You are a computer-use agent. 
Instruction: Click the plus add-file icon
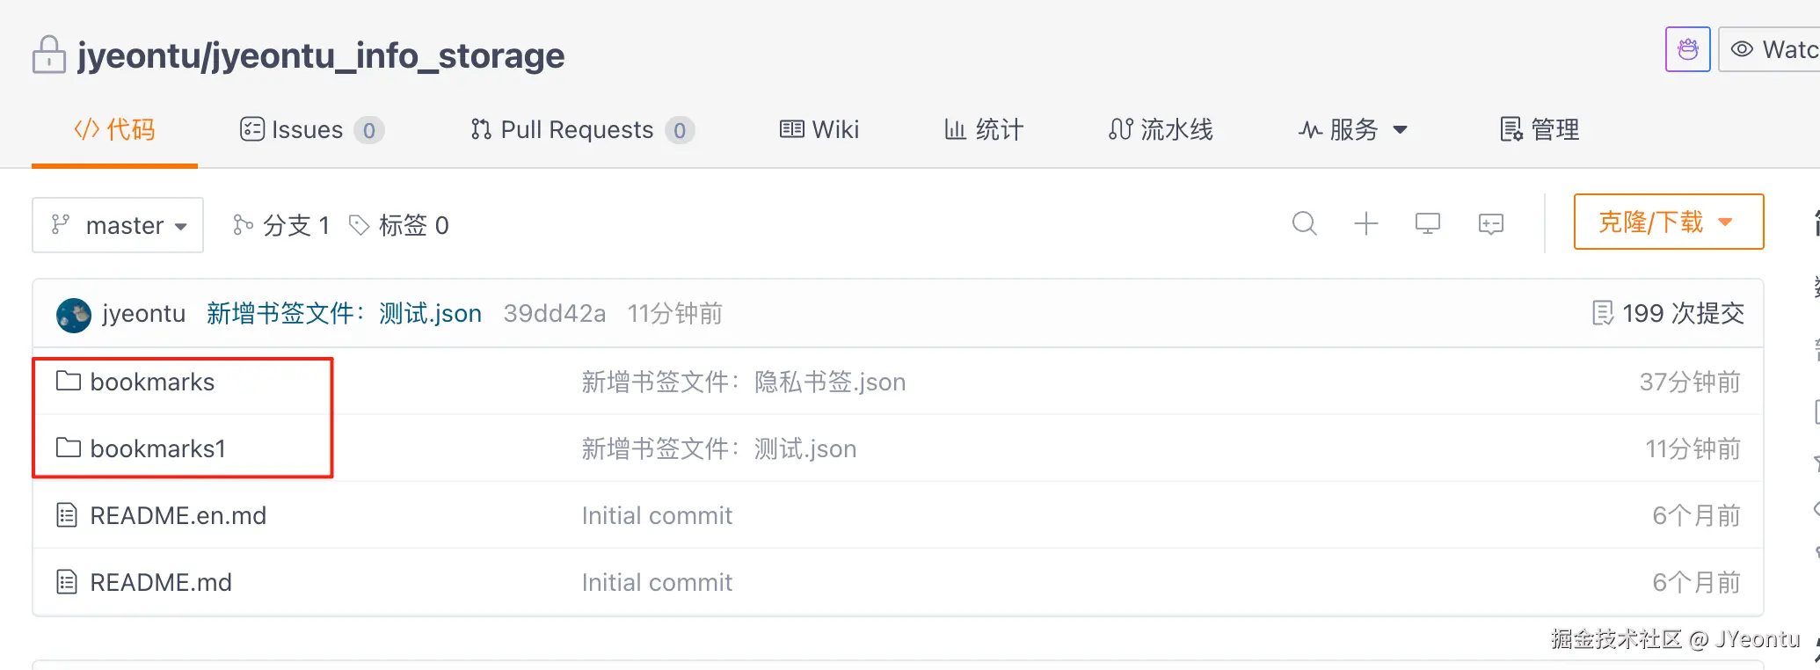pyautogui.click(x=1365, y=224)
